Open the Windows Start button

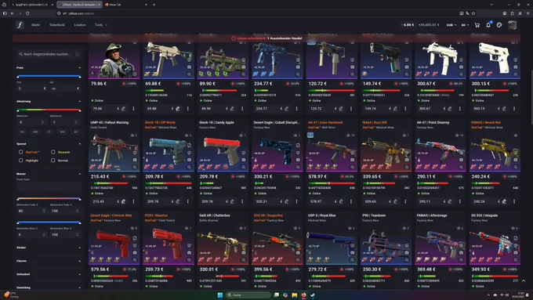(220, 295)
